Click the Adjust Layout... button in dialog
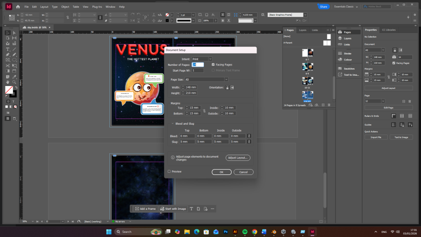Image resolution: width=421 pixels, height=237 pixels. [x=238, y=158]
